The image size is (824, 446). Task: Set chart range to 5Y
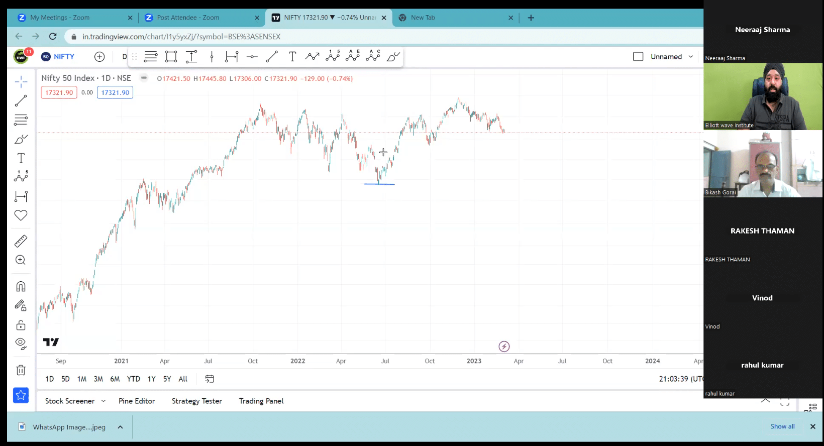pyautogui.click(x=167, y=379)
